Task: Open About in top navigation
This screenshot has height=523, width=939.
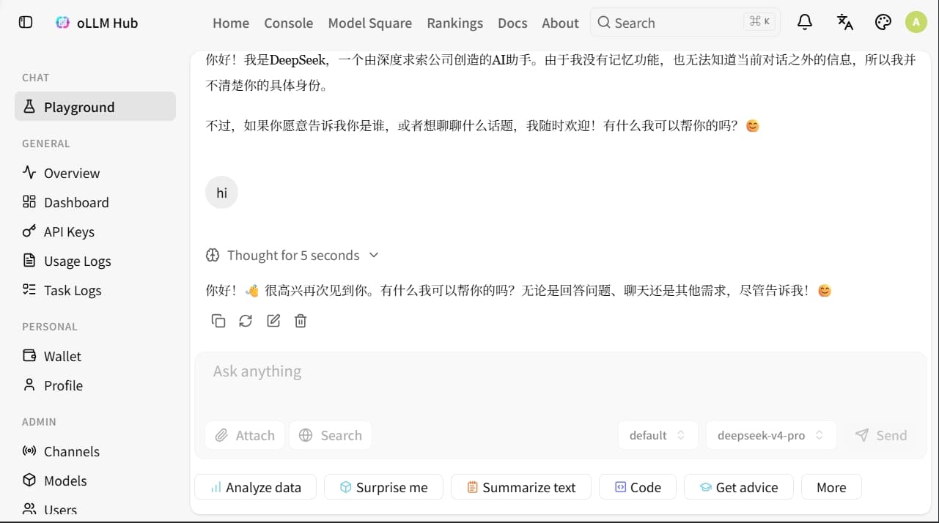Action: [x=561, y=23]
